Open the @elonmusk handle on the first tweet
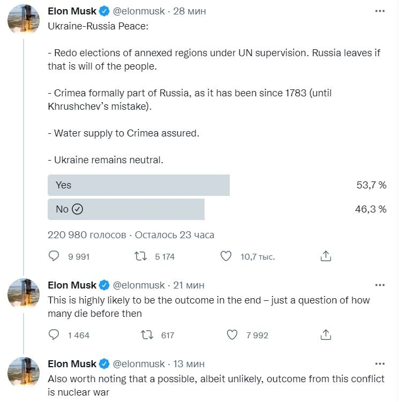The width and height of the screenshot is (399, 402). pos(139,11)
